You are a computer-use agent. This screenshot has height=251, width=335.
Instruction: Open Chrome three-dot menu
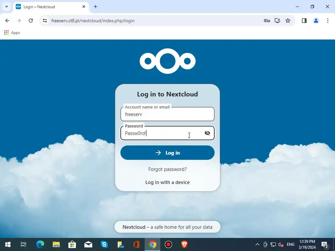(x=328, y=21)
